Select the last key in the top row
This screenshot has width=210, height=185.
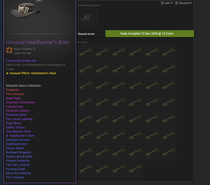169,53
